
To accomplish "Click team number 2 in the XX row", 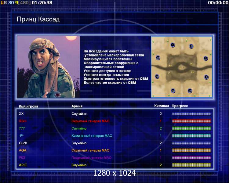I will tap(161, 114).
